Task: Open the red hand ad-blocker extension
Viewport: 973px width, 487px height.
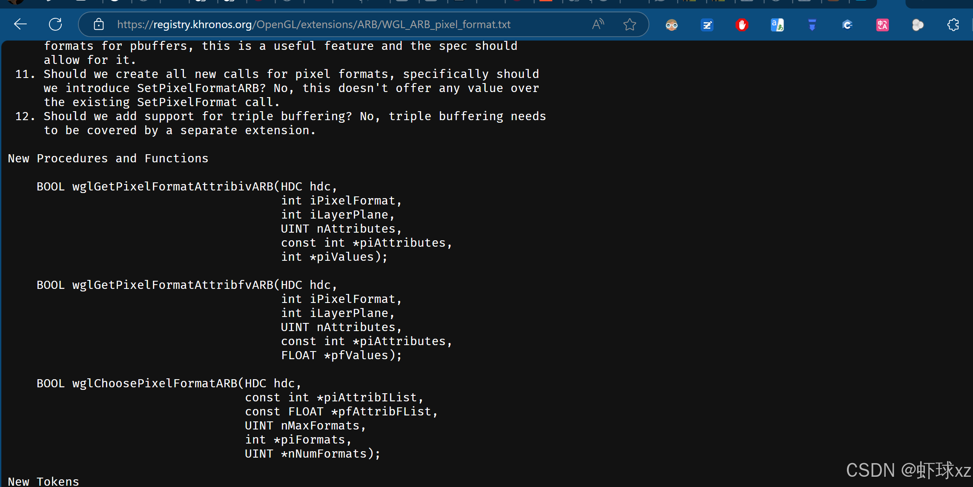Action: point(742,25)
